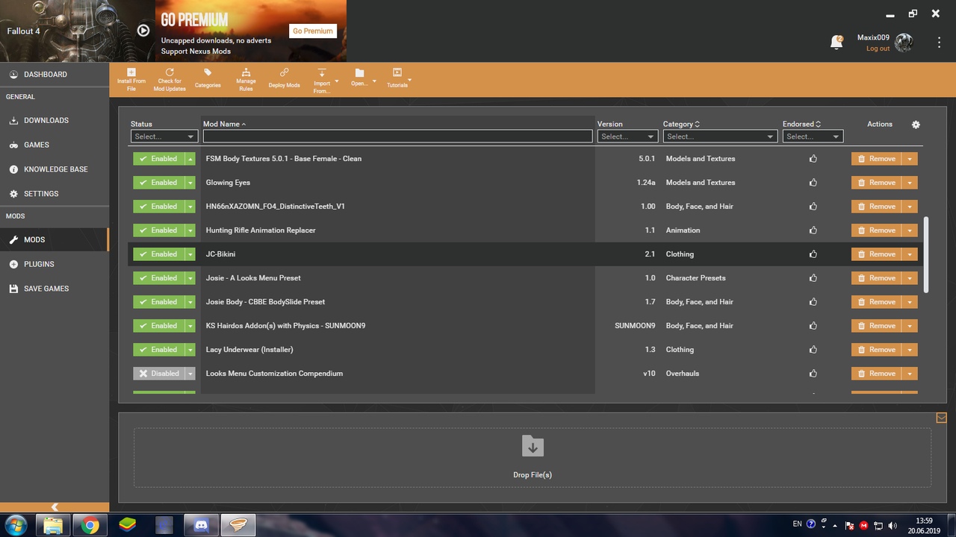Viewport: 956px width, 537px height.
Task: Endorse Lacy Underwear (Installer) mod
Action: coord(813,350)
